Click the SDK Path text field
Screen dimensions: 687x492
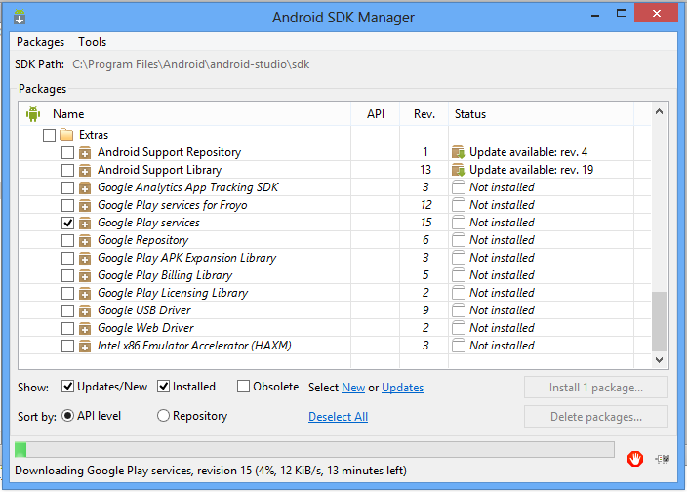pos(191,64)
